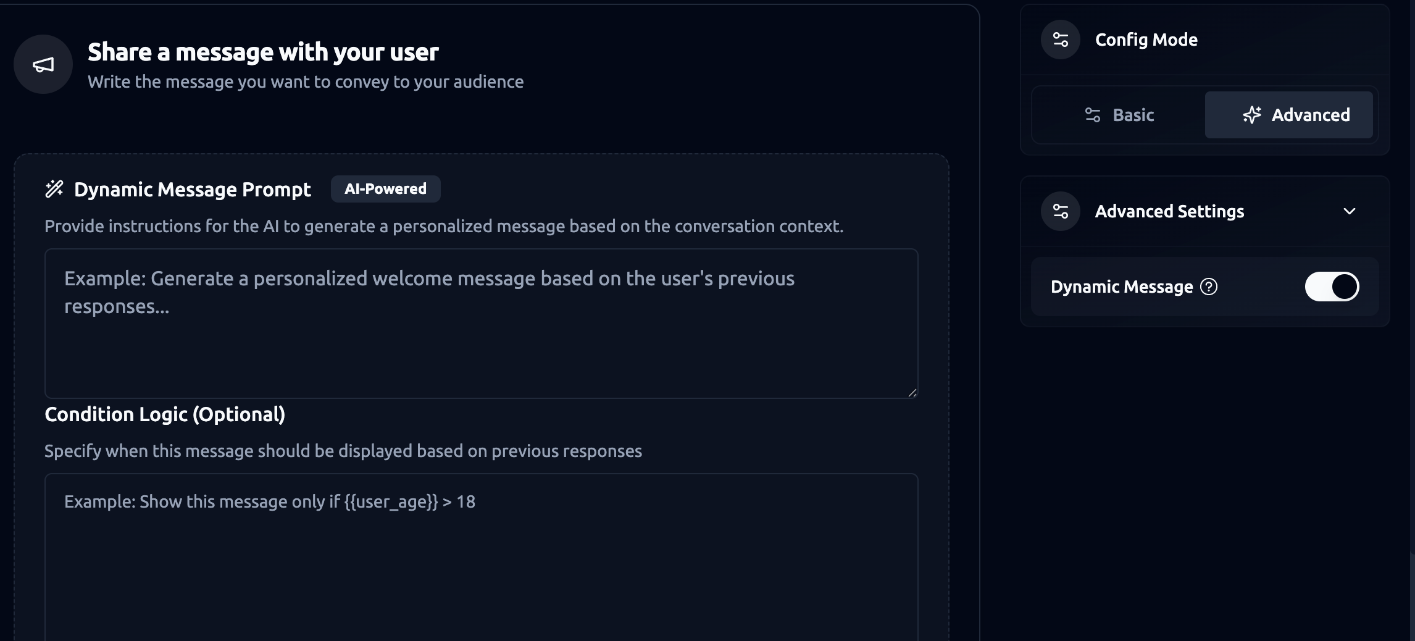Click the Config Mode panel title
This screenshot has height=641, width=1415.
click(x=1146, y=40)
